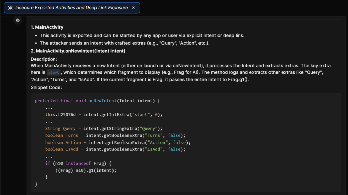
Task: Click the '1. MainActivity' heading
Action: point(47,27)
